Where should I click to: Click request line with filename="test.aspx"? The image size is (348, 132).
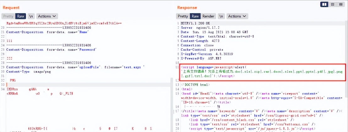pos(76,67)
